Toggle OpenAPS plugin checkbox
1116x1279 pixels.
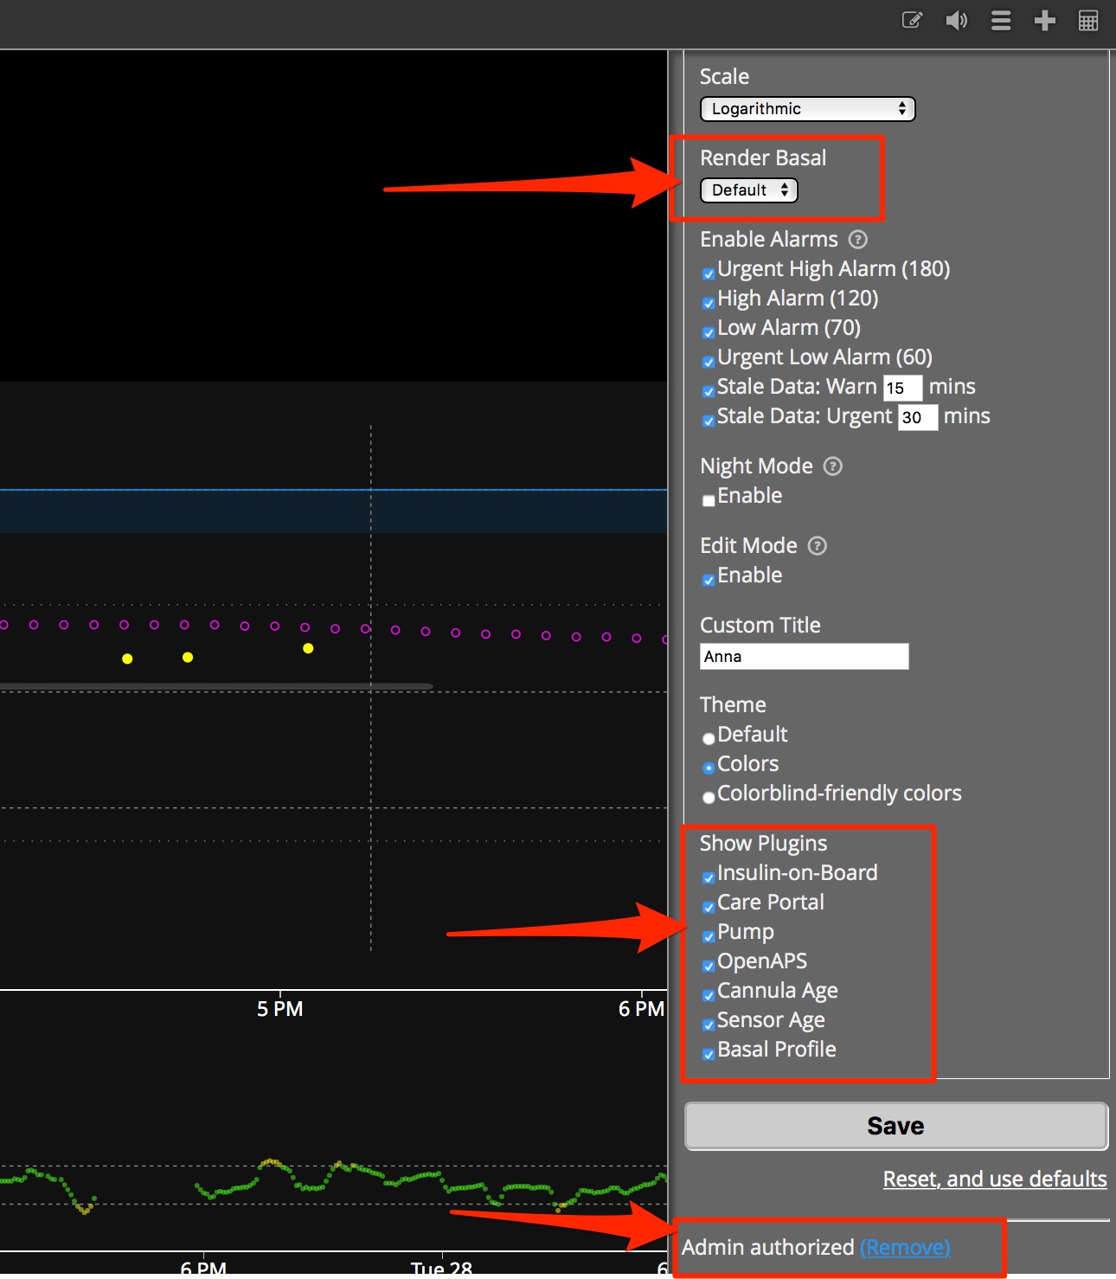(x=709, y=966)
